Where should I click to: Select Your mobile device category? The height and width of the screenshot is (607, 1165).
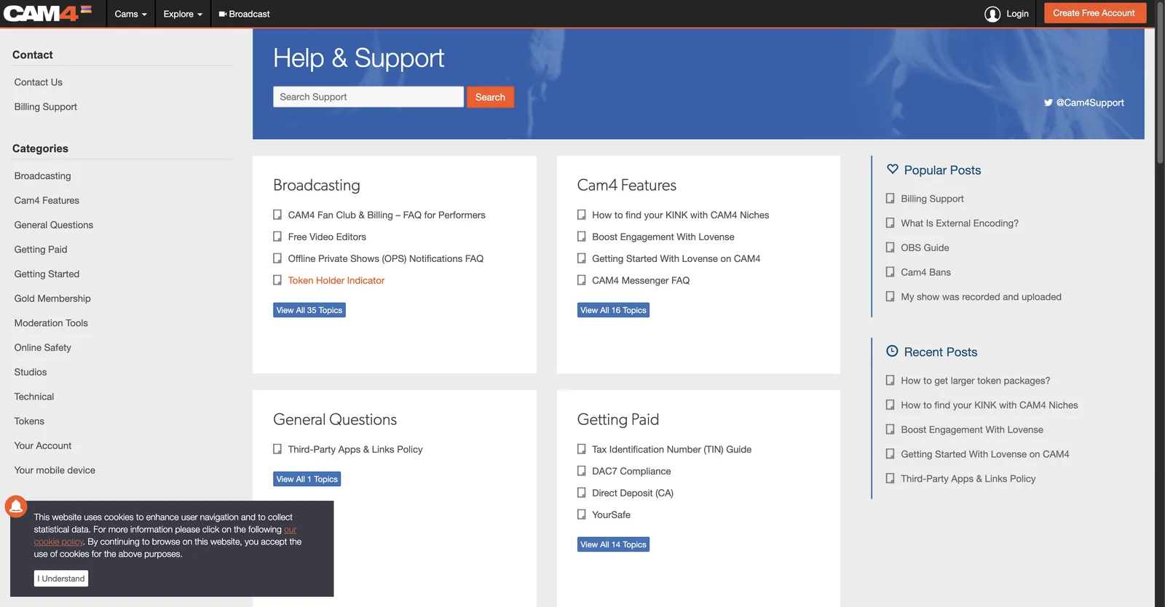point(55,470)
